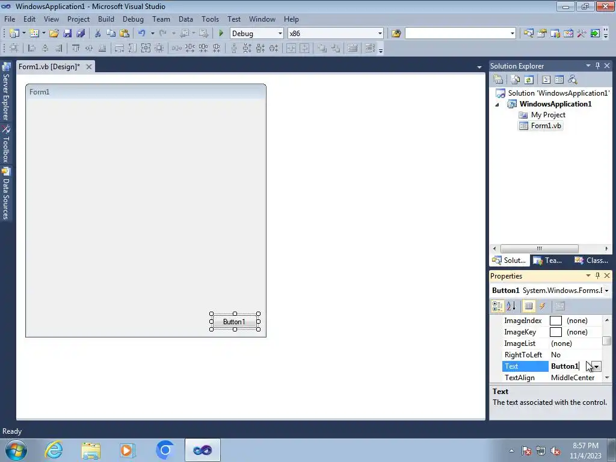Switch to the Team Explorer tab

[547, 260]
